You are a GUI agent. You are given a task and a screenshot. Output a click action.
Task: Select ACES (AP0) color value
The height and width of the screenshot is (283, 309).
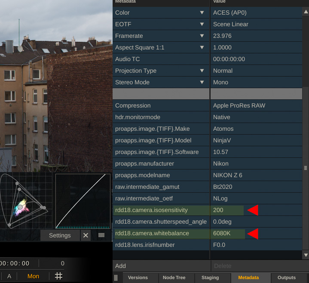(256, 12)
